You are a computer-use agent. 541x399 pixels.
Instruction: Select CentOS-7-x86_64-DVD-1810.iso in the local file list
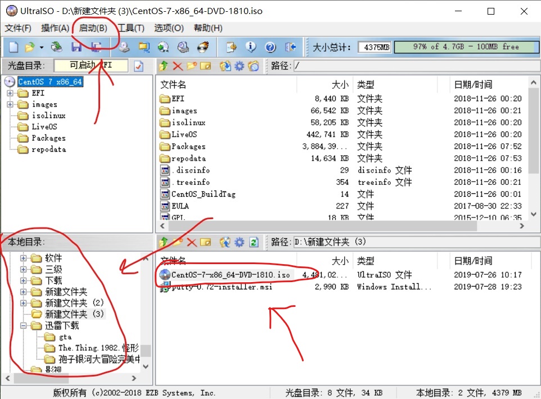231,275
